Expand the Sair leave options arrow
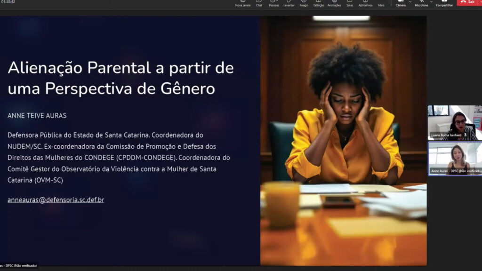 click(480, 2)
